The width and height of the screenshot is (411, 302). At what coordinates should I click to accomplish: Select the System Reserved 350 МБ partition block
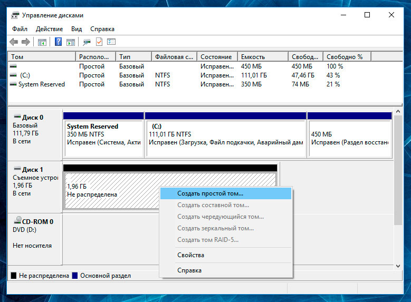pos(103,135)
